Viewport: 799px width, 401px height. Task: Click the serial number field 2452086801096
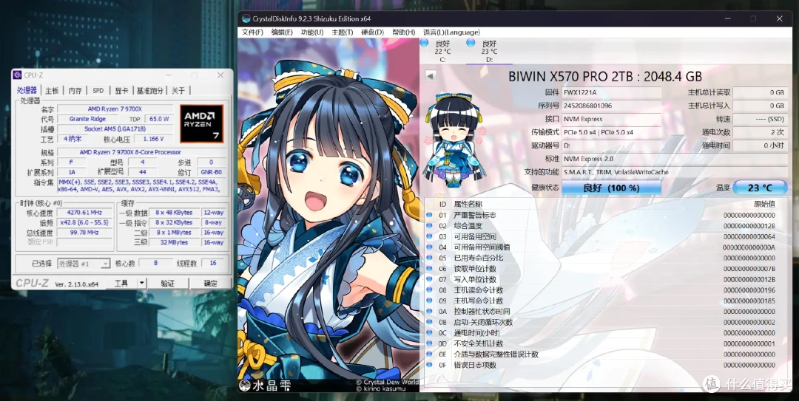pyautogui.click(x=612, y=106)
